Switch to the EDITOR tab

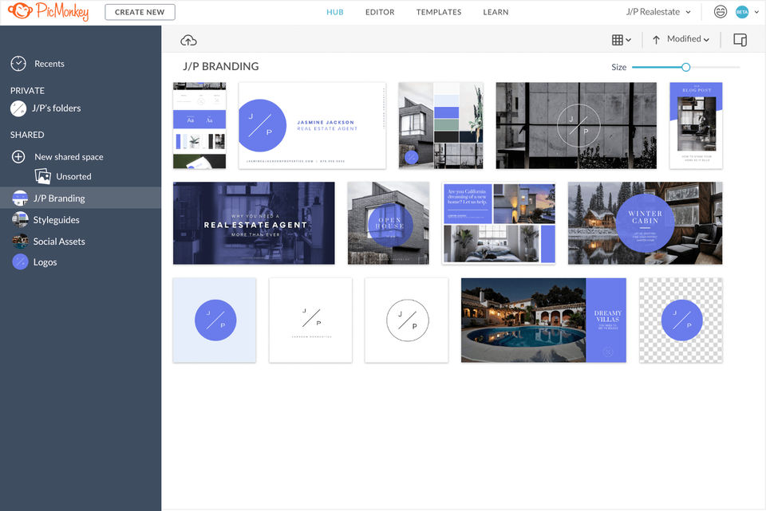(x=380, y=12)
